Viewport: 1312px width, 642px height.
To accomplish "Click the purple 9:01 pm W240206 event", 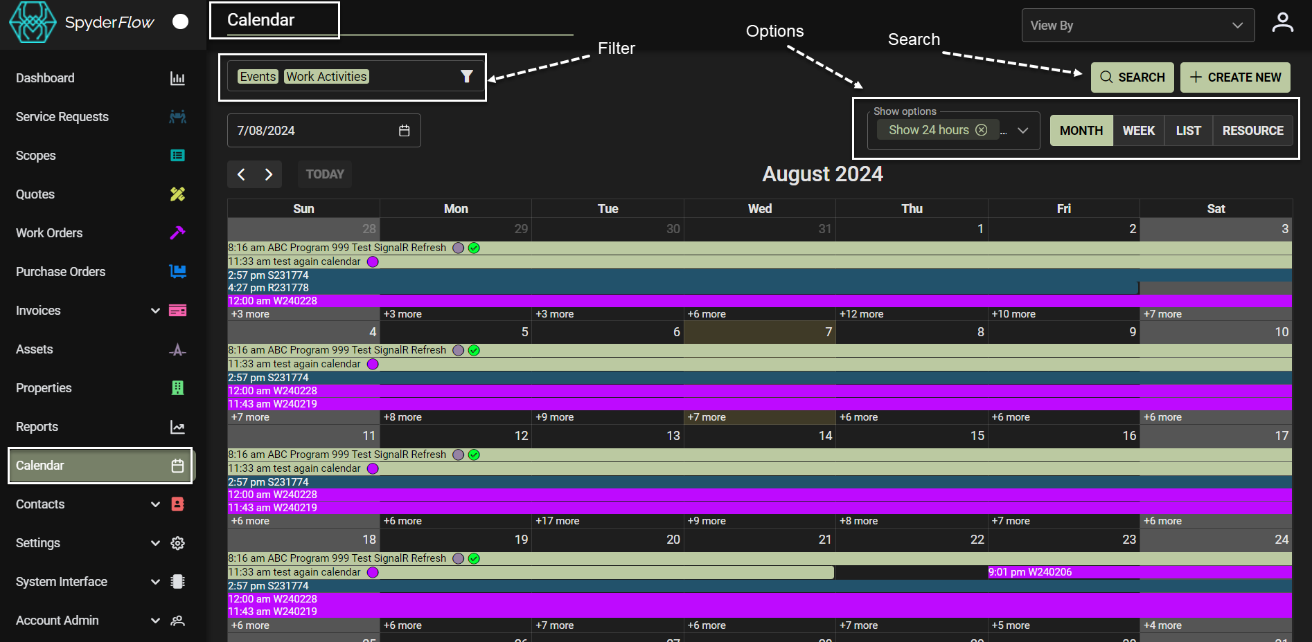I will coord(1030,572).
